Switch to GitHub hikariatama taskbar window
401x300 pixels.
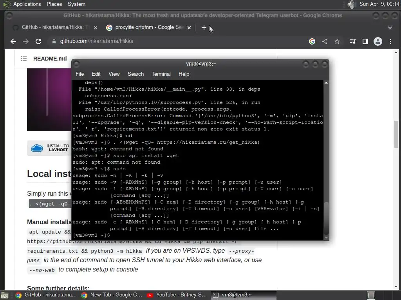click(46, 295)
